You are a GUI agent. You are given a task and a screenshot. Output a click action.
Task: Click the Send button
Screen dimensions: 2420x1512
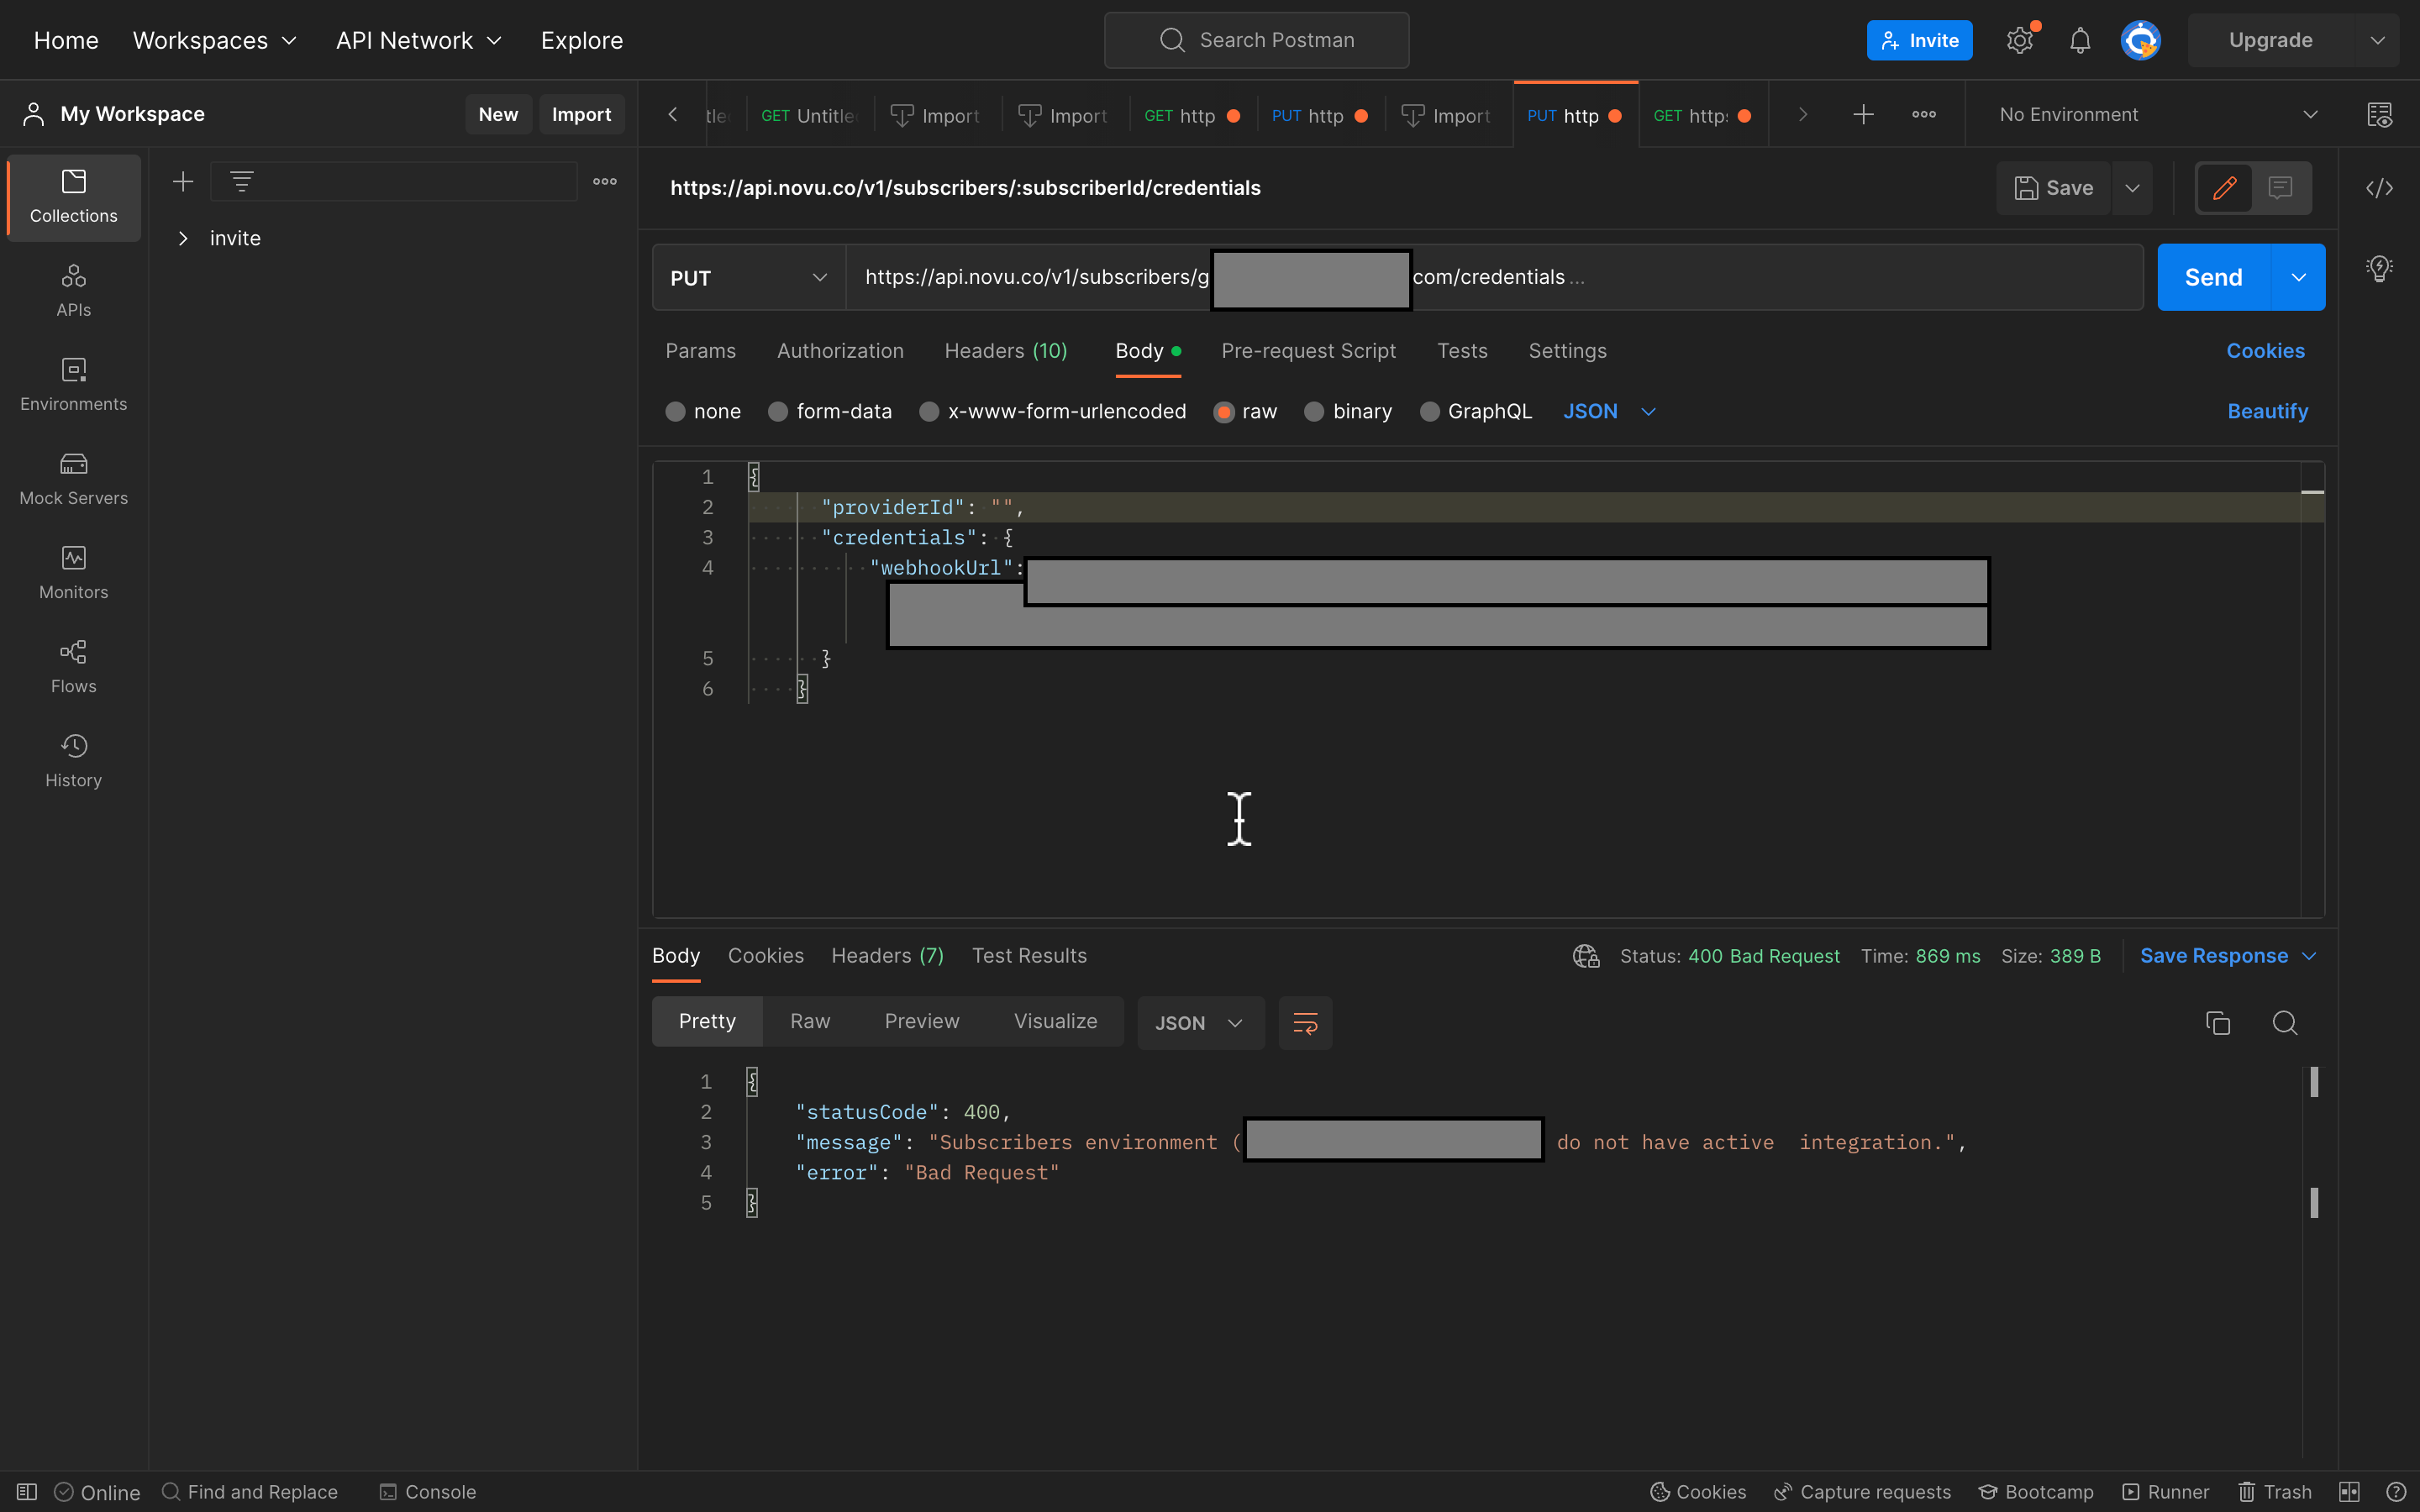coord(2213,277)
